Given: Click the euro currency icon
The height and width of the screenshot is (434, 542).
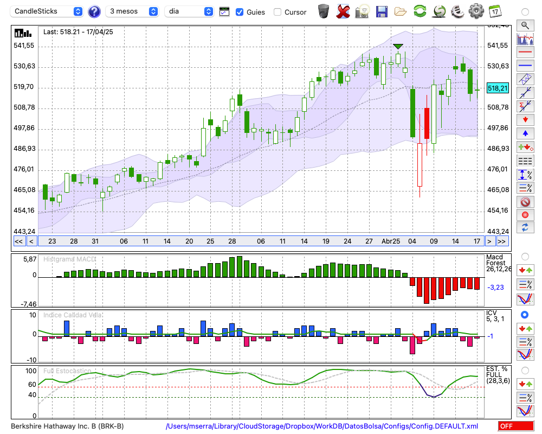Looking at the screenshot, I should [x=457, y=11].
